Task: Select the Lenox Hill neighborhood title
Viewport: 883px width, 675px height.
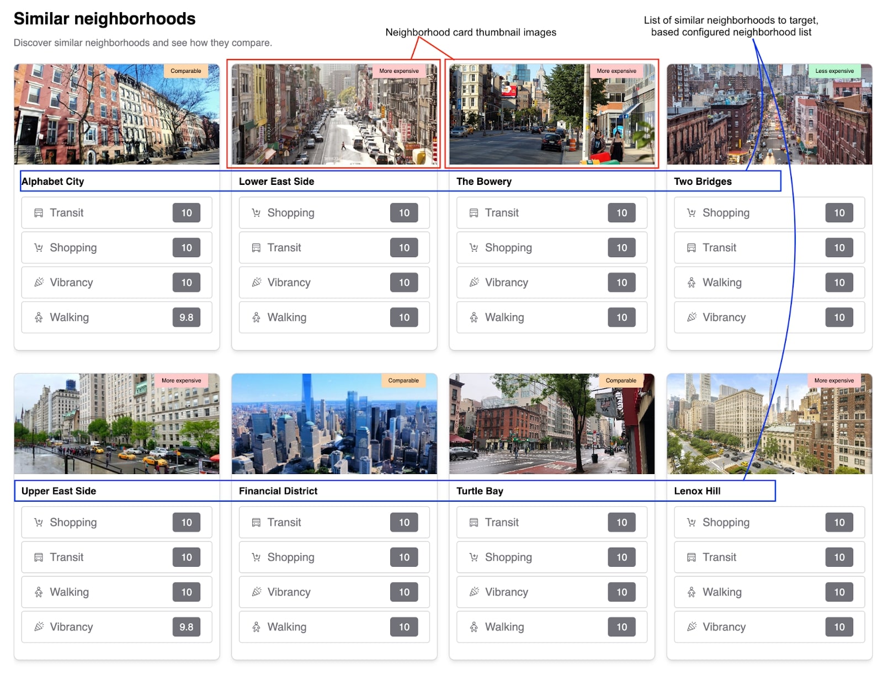Action: click(697, 491)
